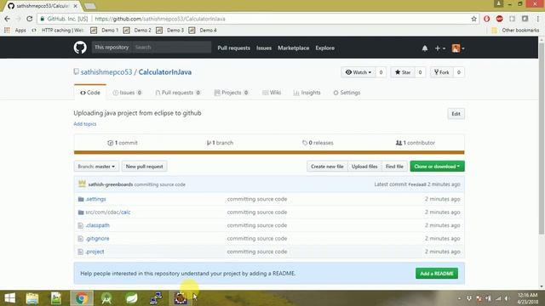The width and height of the screenshot is (545, 306).
Task: Click sathish-greenboards commit author
Action: (111, 184)
